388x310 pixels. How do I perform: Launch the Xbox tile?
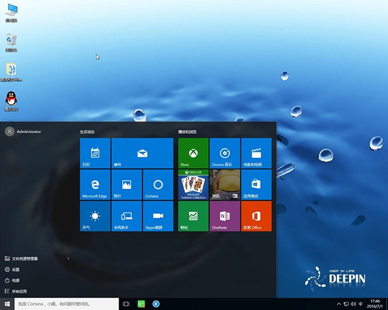pos(193,153)
